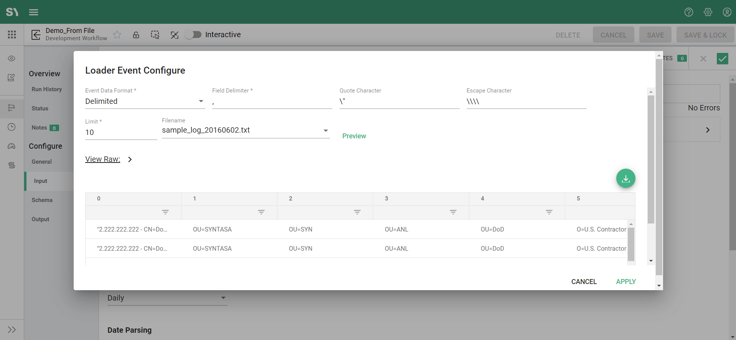Click the help question mark icon
This screenshot has height=340, width=736.
pos(688,12)
